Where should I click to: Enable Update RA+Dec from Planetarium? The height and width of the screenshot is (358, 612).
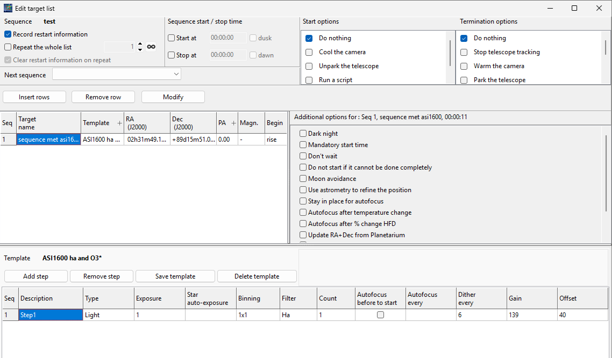303,235
